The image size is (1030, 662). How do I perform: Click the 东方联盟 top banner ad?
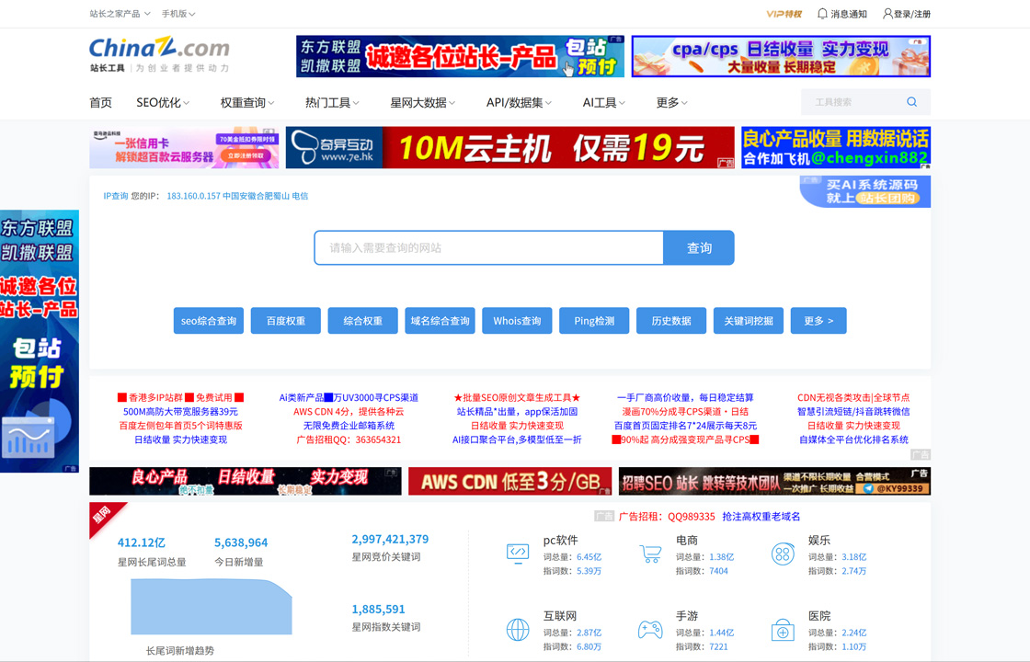pos(461,56)
